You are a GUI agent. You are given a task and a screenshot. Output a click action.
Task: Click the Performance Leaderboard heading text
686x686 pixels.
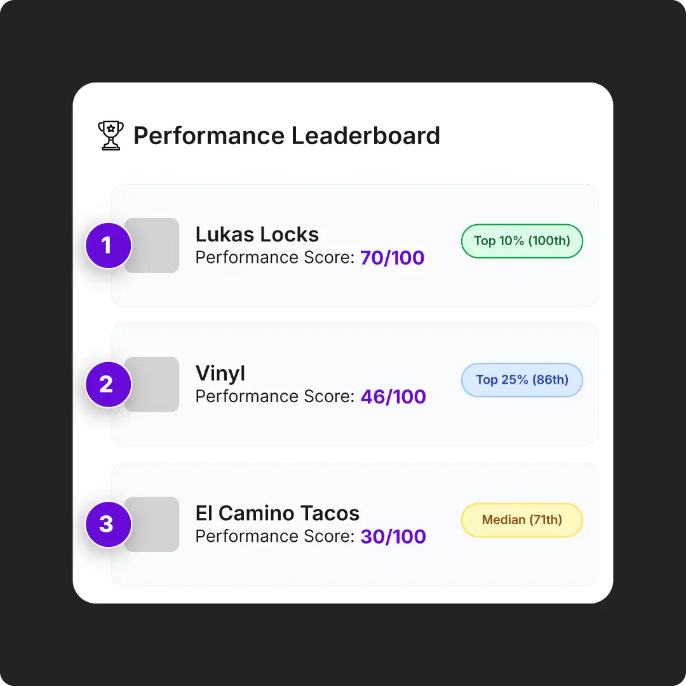(286, 136)
